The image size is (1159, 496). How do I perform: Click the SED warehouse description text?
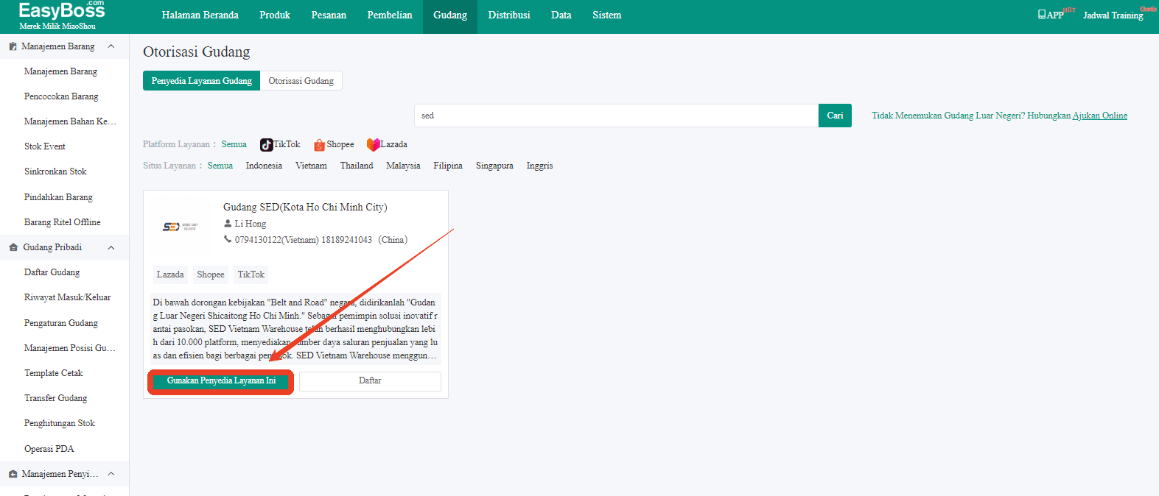click(x=295, y=329)
